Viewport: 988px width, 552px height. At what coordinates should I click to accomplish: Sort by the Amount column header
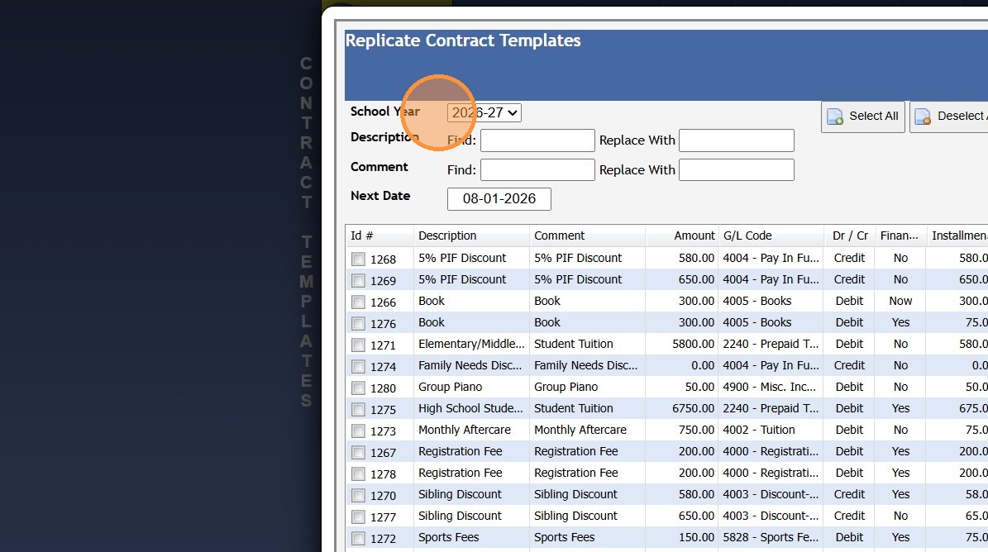[x=682, y=236]
